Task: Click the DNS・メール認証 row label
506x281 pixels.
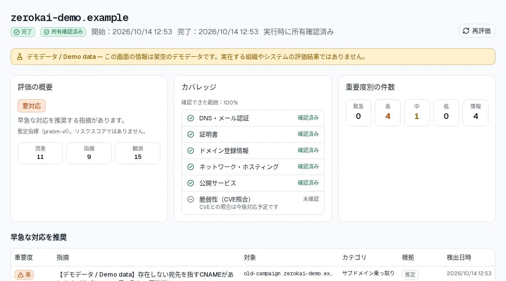Action: pos(224,118)
